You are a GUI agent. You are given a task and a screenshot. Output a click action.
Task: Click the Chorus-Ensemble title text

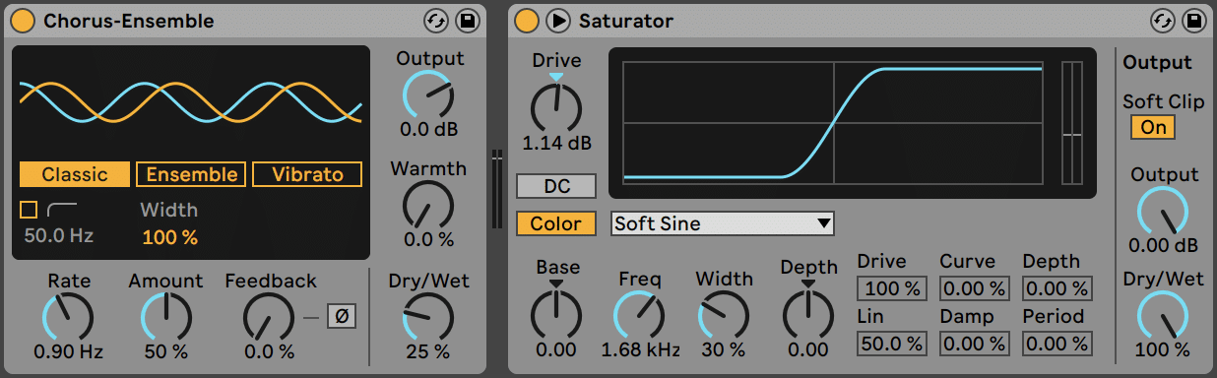click(129, 21)
